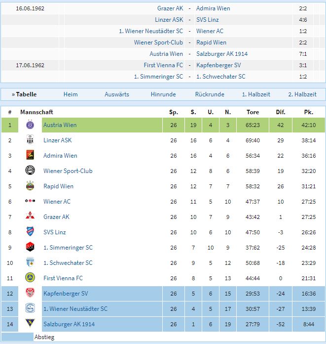This screenshot has height=344, width=326.
Task: Click the Linzer ASK club logo
Action: coord(30,139)
